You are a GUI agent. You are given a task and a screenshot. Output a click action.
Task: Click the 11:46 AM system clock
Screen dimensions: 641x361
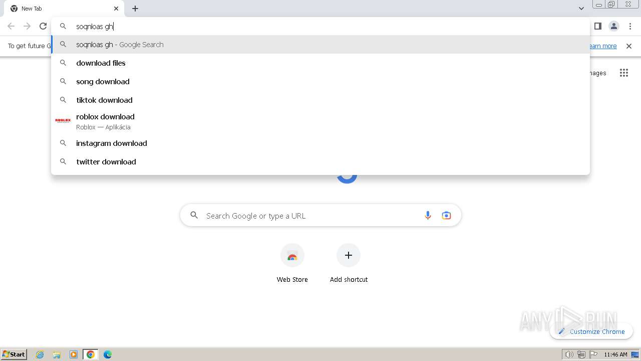[615, 354]
